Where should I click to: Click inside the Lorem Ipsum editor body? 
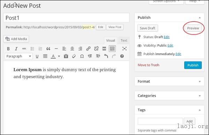point(67,97)
